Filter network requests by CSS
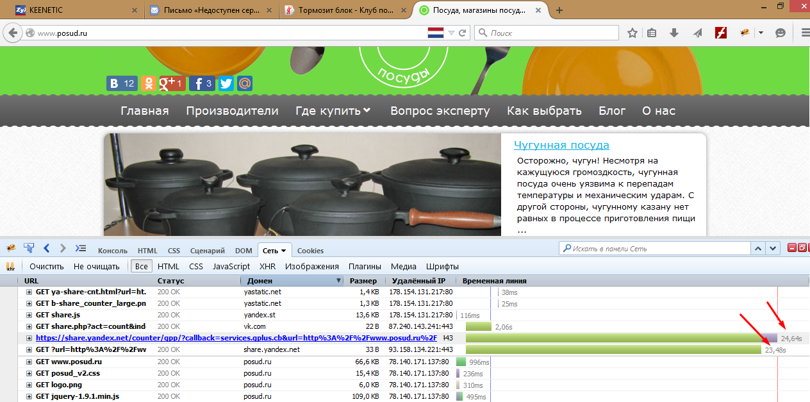810x402 pixels. pos(196,266)
